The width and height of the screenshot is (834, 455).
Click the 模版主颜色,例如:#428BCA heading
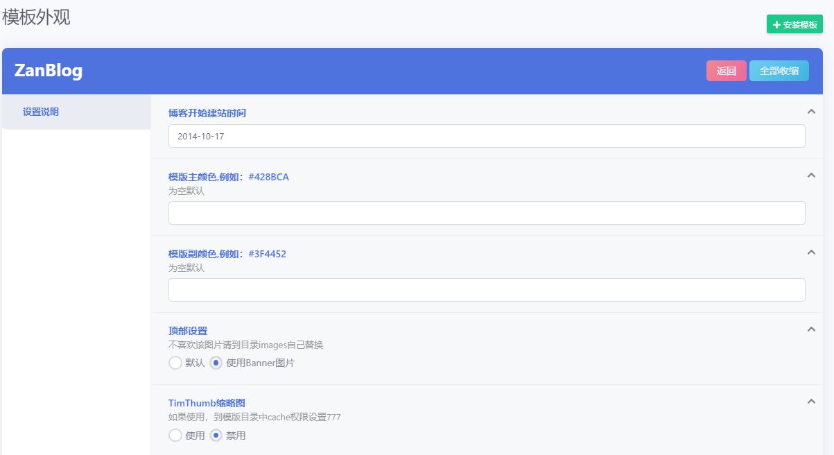coord(229,177)
